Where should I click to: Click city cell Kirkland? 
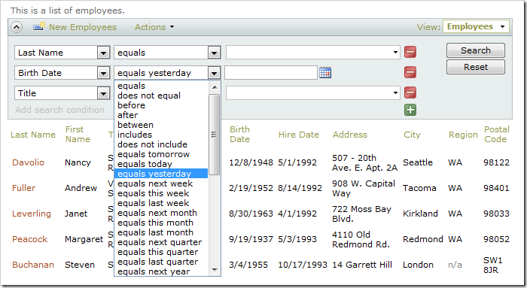pyautogui.click(x=420, y=214)
